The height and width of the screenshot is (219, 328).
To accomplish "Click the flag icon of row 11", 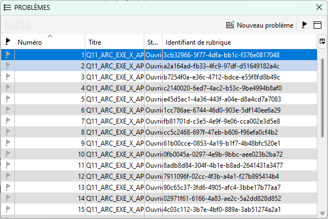I will tap(8, 165).
